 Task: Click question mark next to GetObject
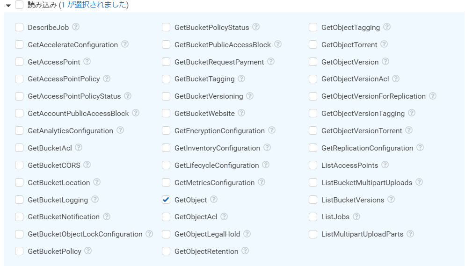click(214, 199)
